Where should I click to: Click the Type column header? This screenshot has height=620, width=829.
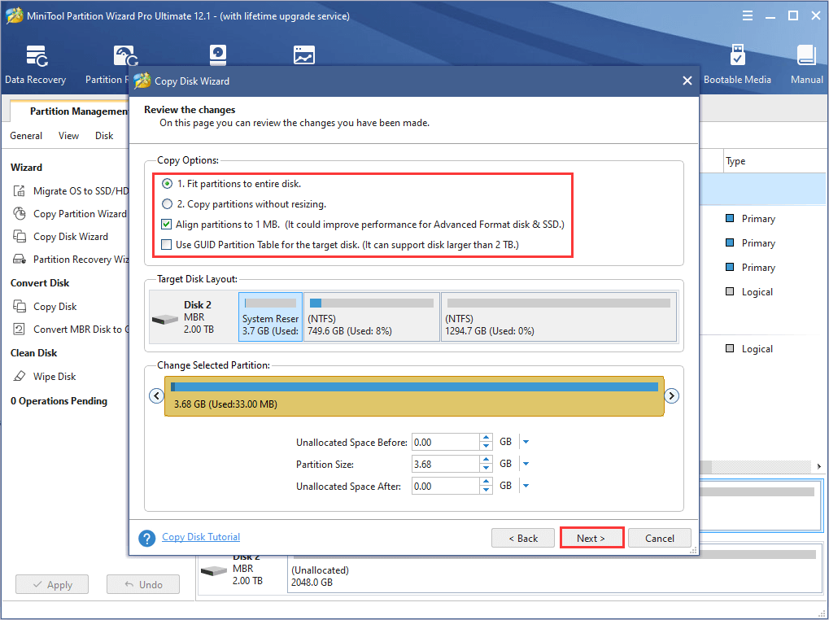(735, 161)
